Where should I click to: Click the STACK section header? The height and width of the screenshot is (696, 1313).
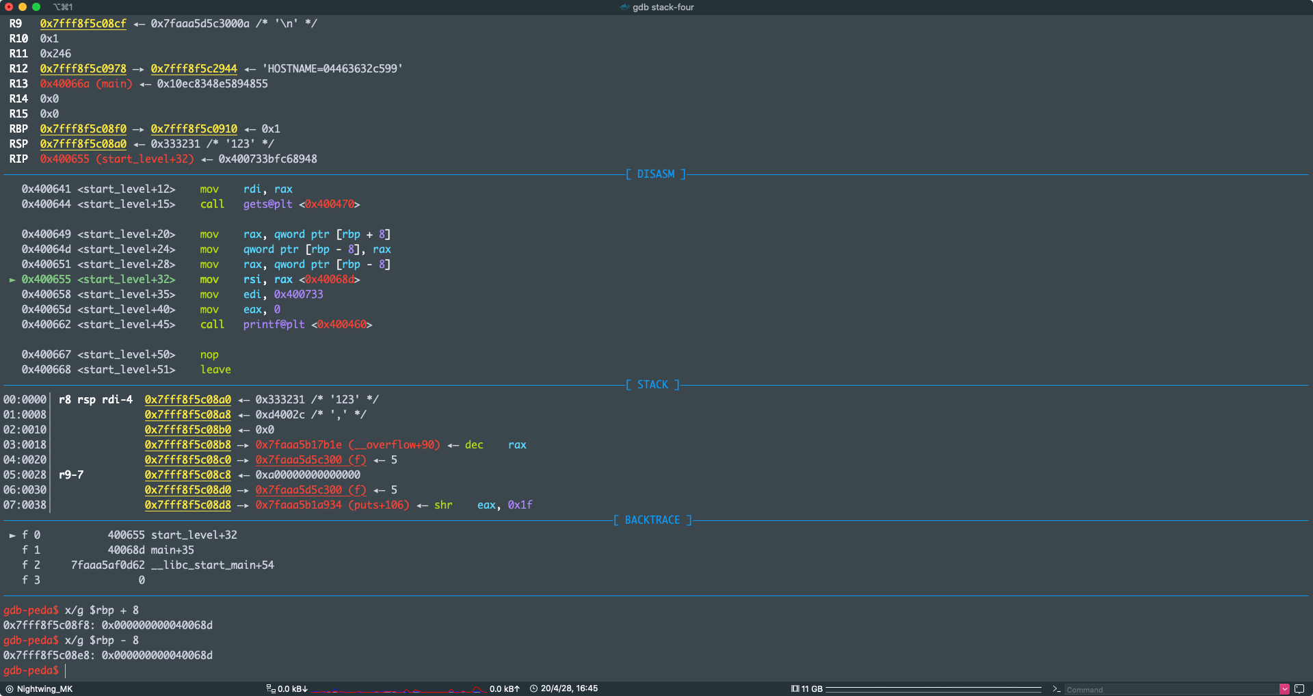[653, 385]
